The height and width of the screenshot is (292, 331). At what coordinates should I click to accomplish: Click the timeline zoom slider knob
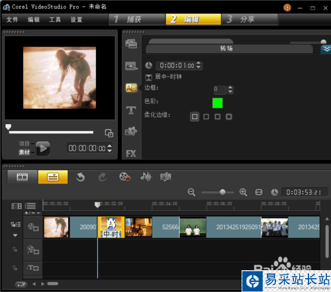pos(222,192)
